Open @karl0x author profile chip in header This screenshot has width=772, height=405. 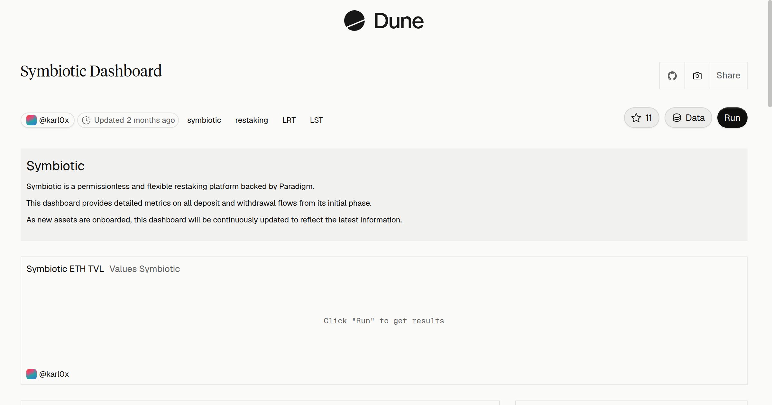click(48, 120)
